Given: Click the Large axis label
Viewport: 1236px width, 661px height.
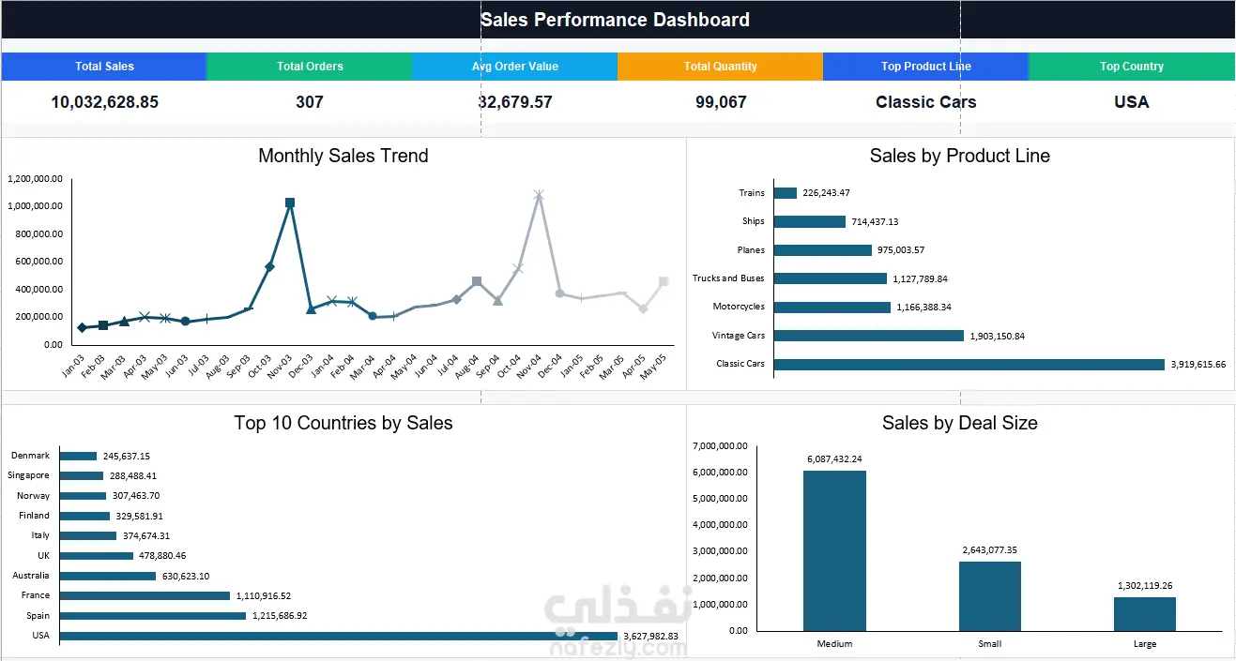Looking at the screenshot, I should pyautogui.click(x=1145, y=644).
